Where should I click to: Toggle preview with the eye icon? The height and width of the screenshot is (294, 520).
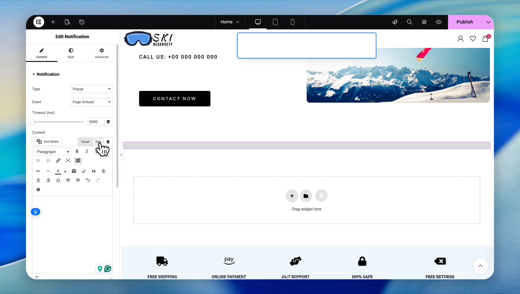[439, 22]
